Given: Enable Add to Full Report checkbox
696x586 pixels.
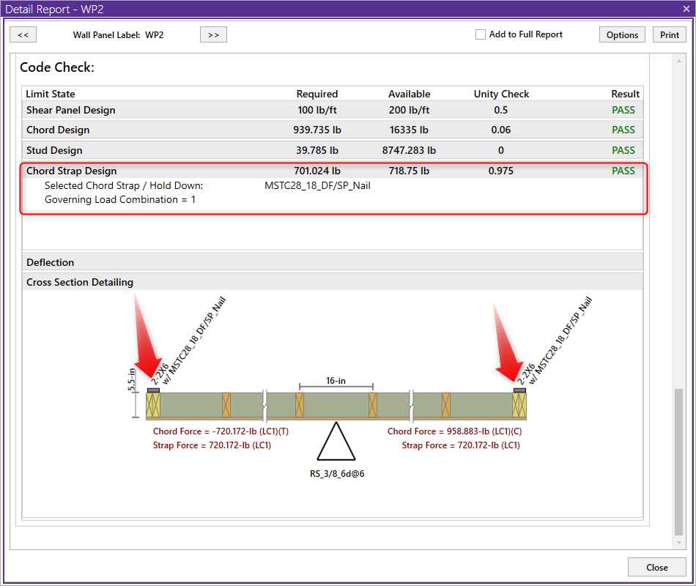Looking at the screenshot, I should 481,34.
